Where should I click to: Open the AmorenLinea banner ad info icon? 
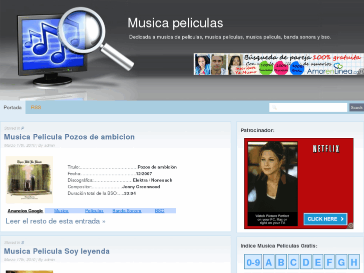click(361, 72)
